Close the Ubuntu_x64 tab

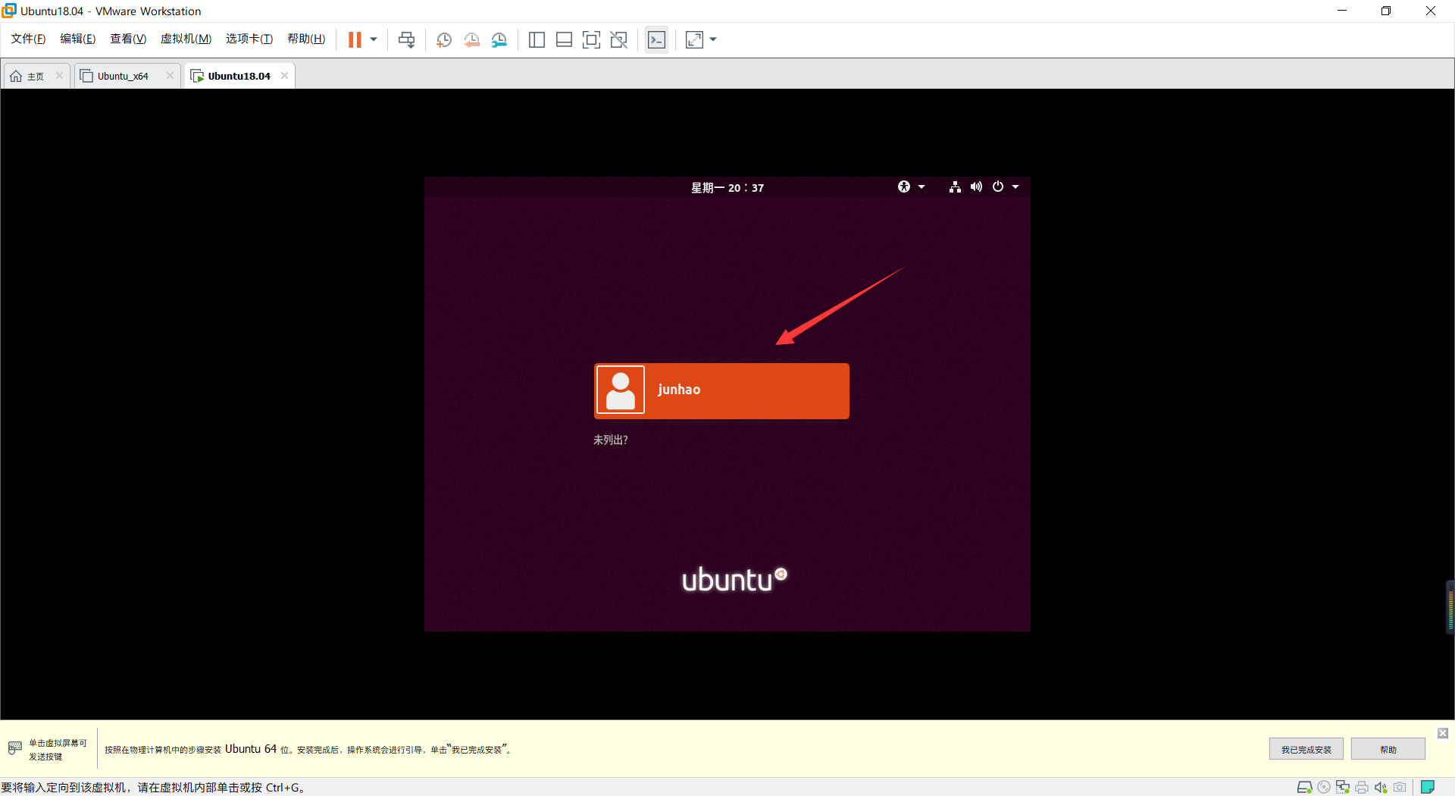[x=170, y=75]
